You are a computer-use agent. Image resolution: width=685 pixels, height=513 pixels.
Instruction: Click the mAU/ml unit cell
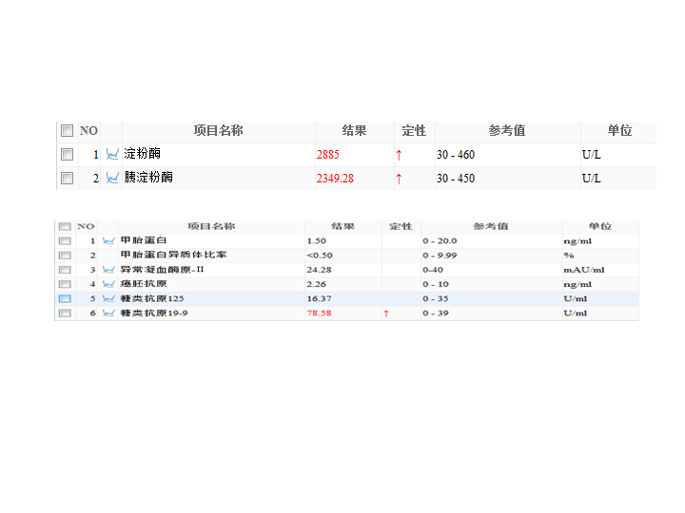coord(584,270)
